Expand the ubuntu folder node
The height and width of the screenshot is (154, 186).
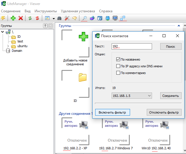tap(8, 46)
